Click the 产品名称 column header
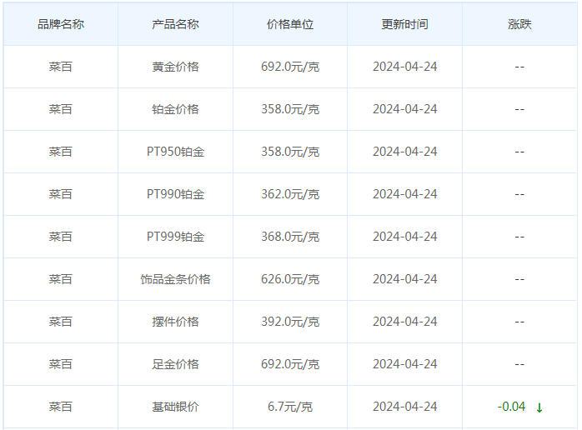This screenshot has width=582, height=430. tap(175, 24)
